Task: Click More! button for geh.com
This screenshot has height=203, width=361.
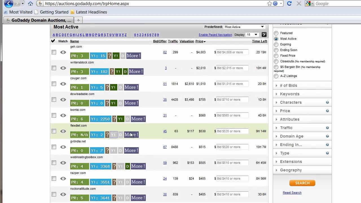Action: [133, 56]
